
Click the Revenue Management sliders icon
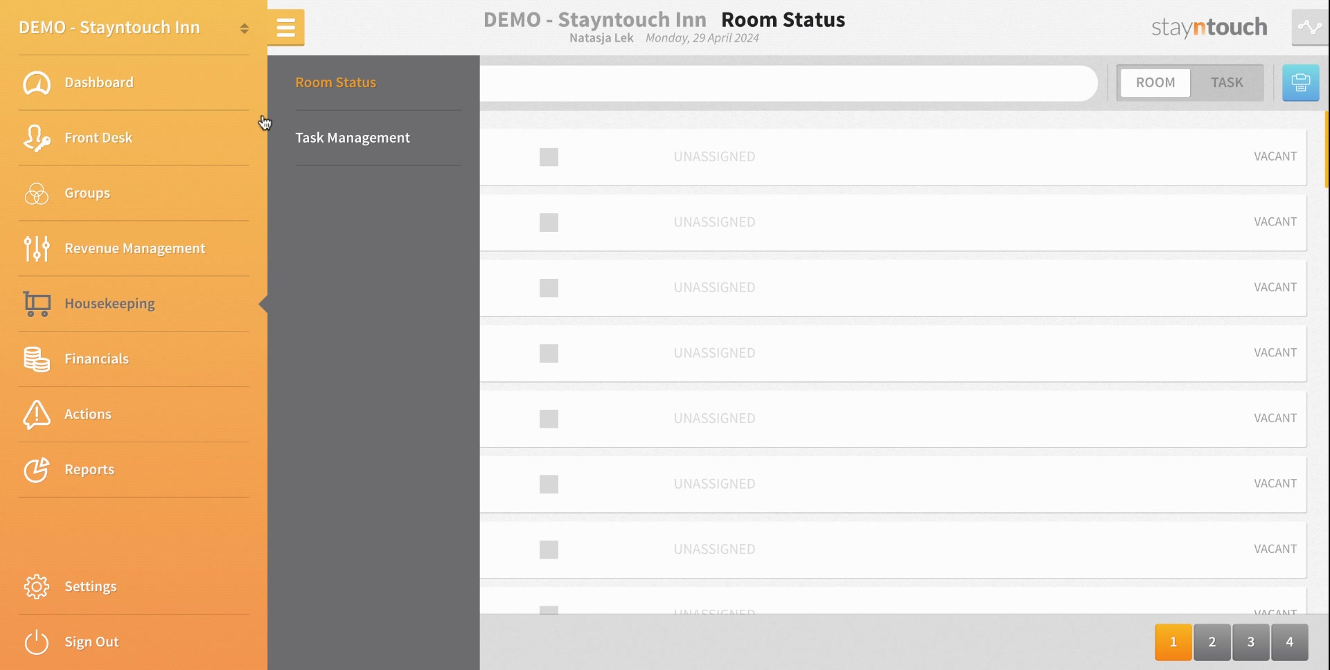[x=36, y=248]
